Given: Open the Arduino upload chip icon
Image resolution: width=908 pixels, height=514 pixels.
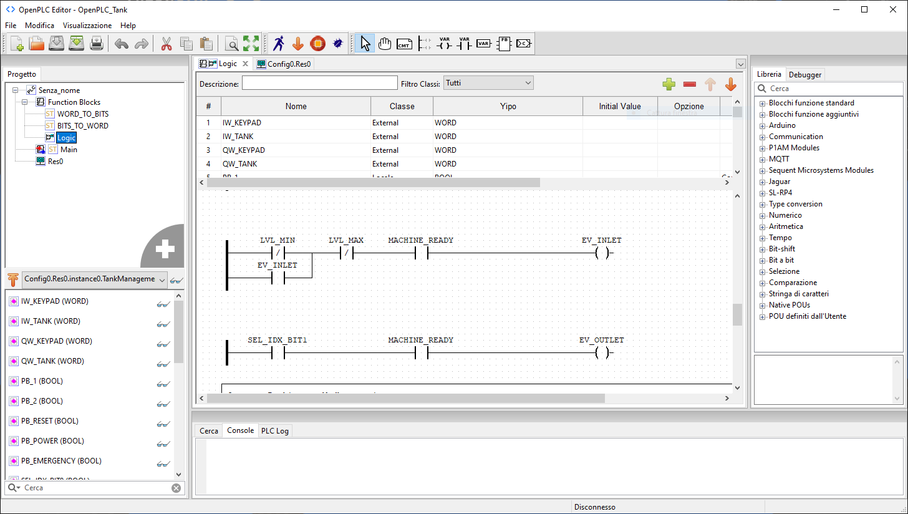Looking at the screenshot, I should click(318, 44).
